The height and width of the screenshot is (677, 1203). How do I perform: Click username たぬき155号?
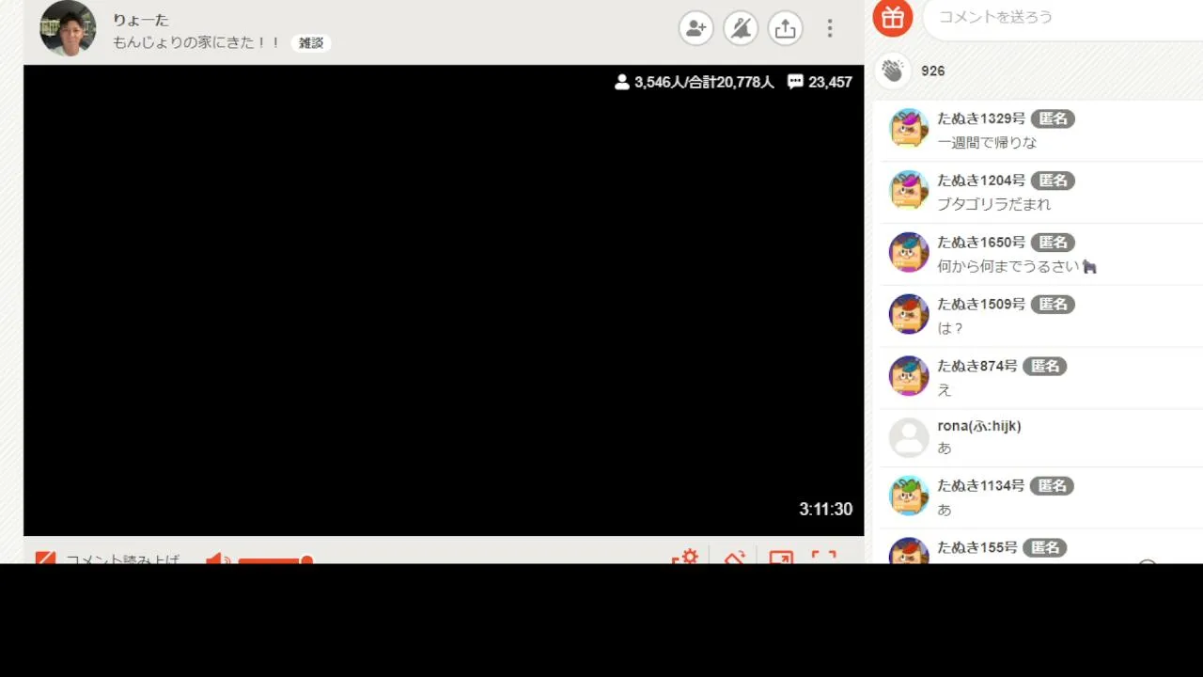point(977,547)
